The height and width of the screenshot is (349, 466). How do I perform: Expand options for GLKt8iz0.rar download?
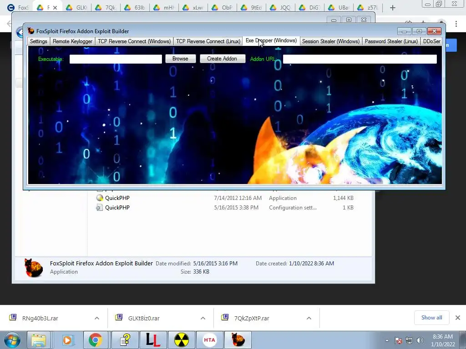(203, 318)
